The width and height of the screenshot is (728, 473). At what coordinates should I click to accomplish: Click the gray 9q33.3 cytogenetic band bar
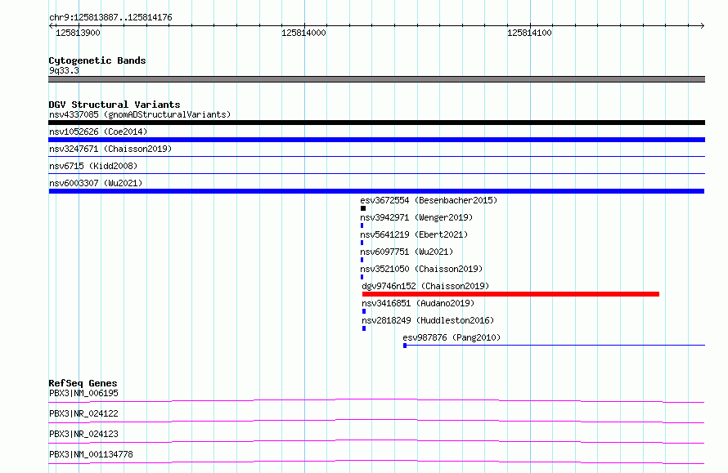point(376,79)
